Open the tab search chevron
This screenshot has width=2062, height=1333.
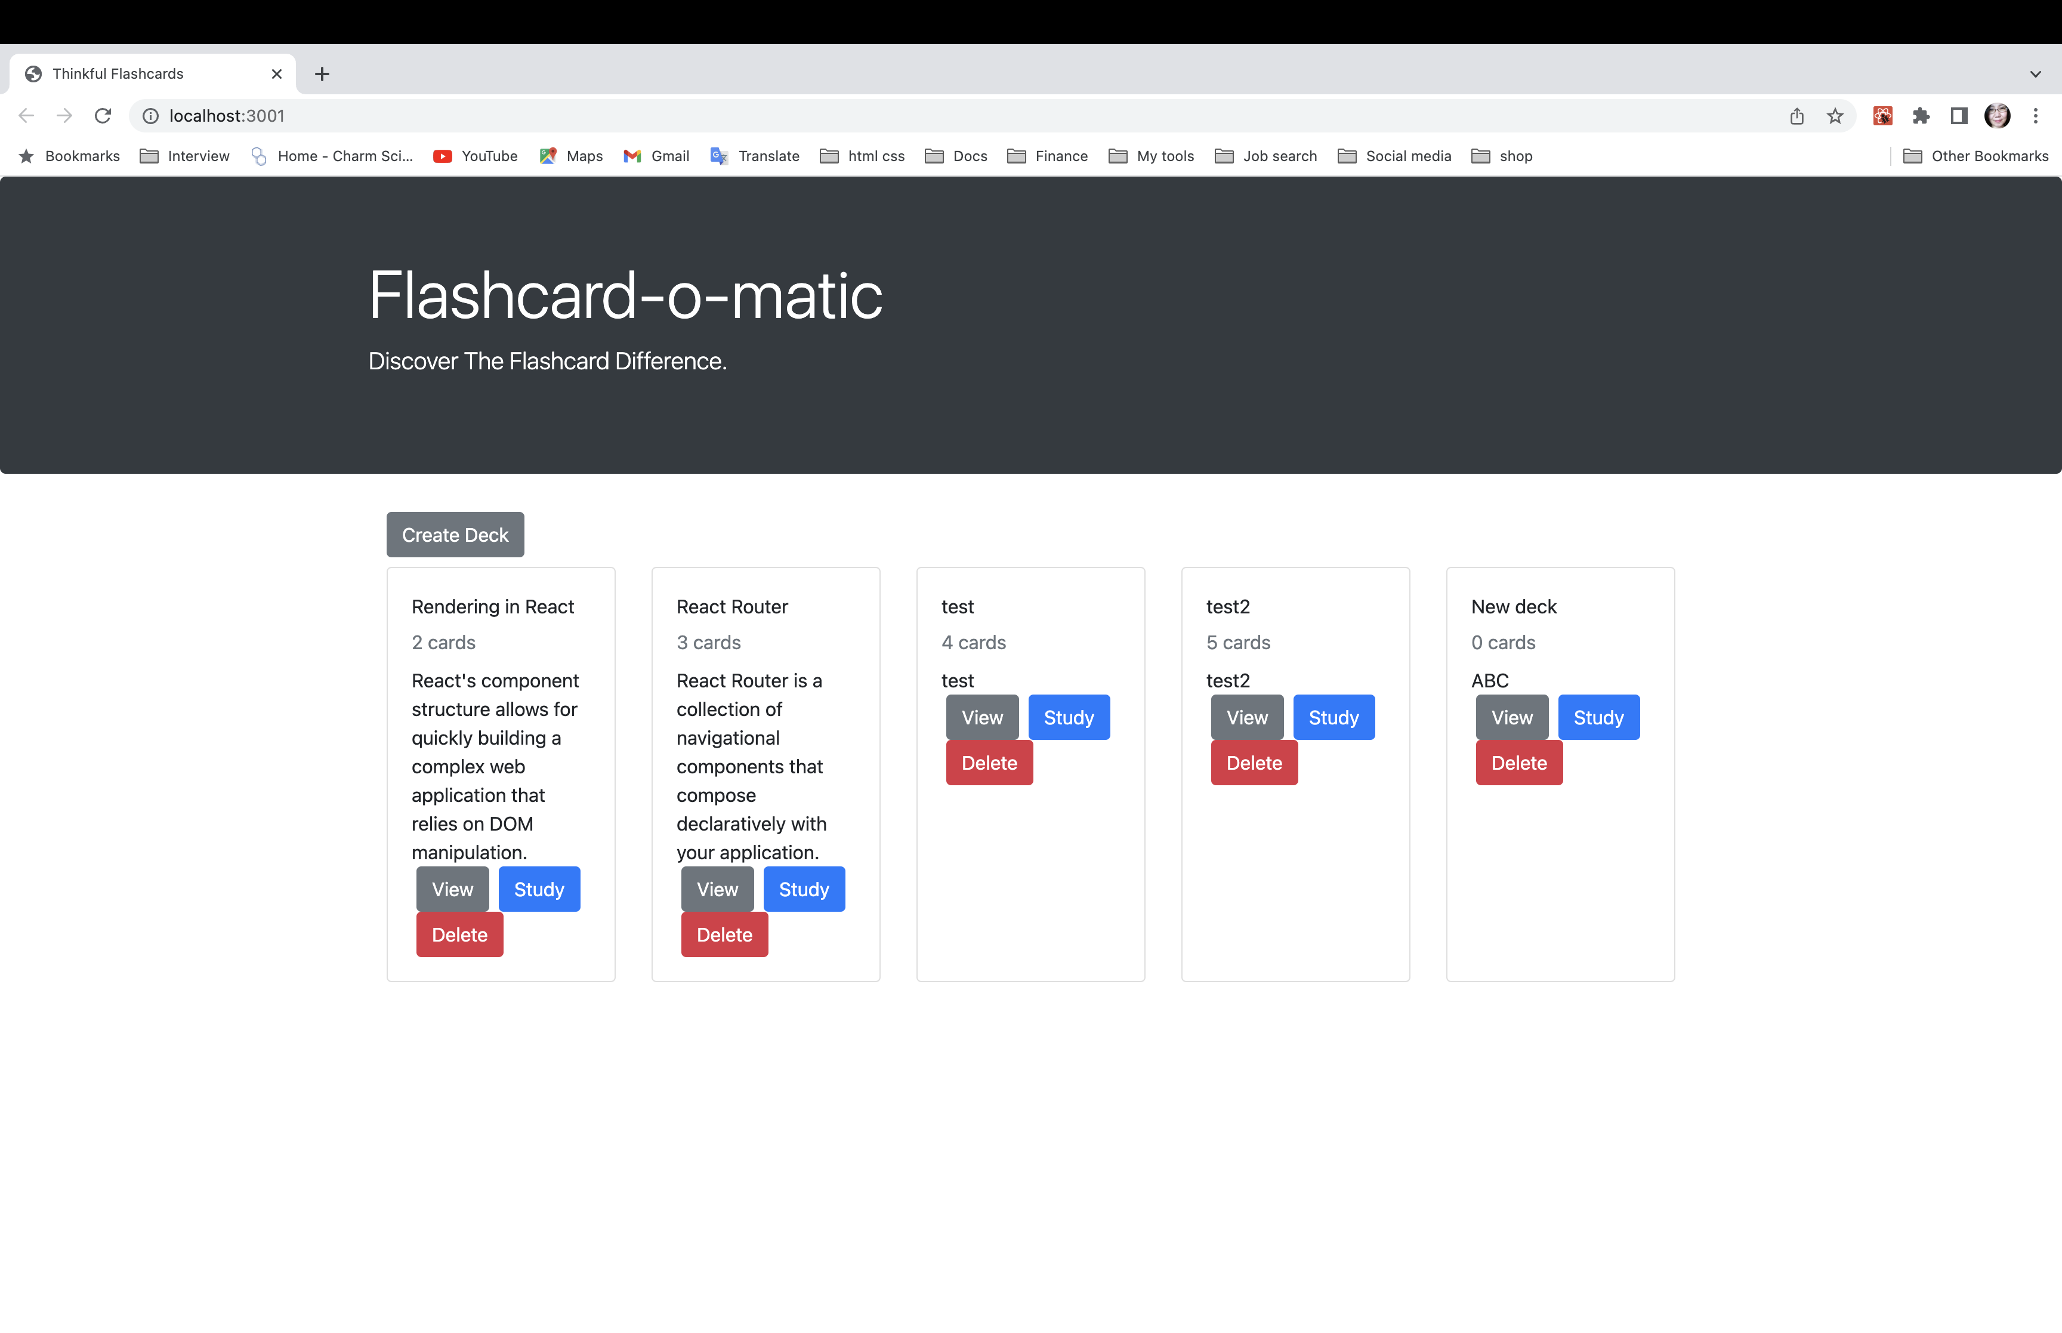tap(2035, 73)
